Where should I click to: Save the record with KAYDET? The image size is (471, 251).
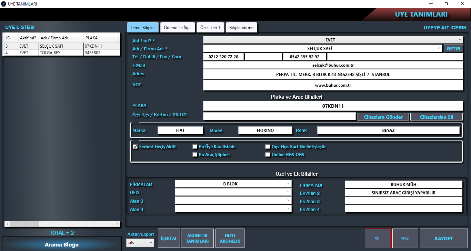444,238
